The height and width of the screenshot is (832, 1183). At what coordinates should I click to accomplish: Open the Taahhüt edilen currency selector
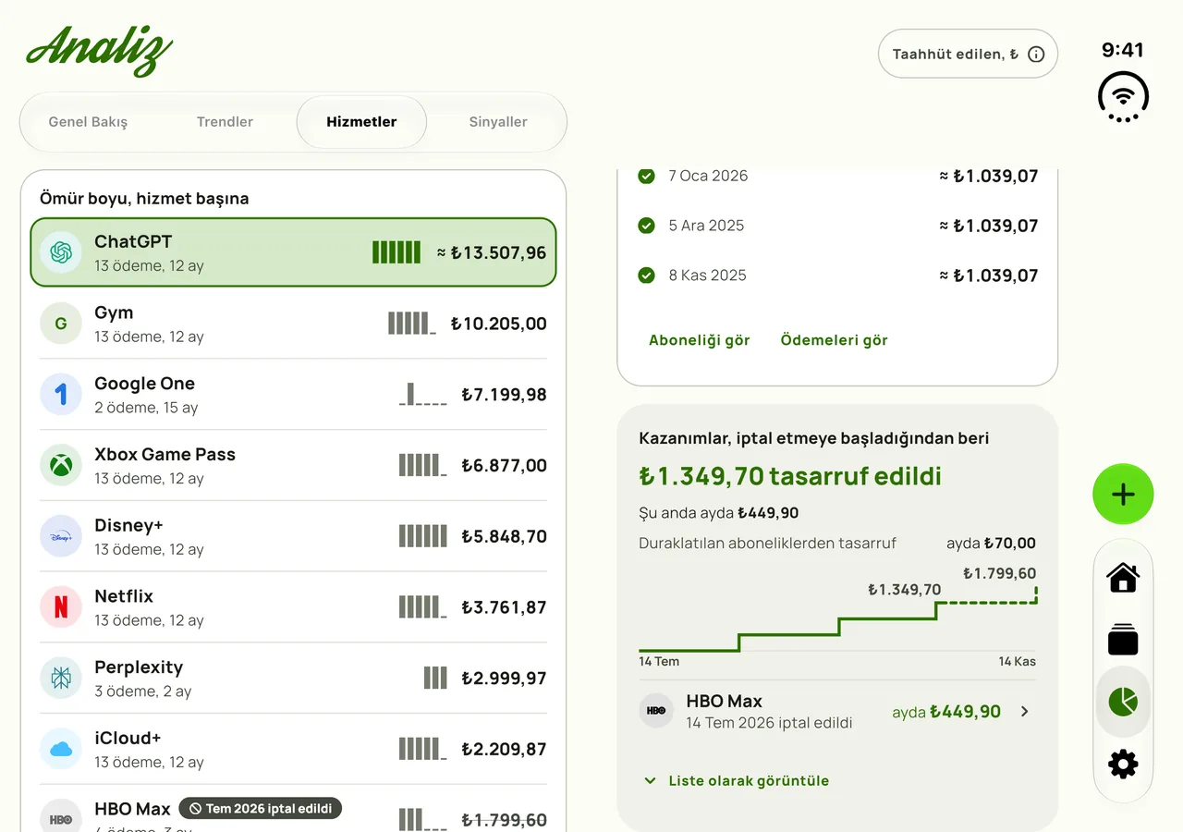(968, 55)
